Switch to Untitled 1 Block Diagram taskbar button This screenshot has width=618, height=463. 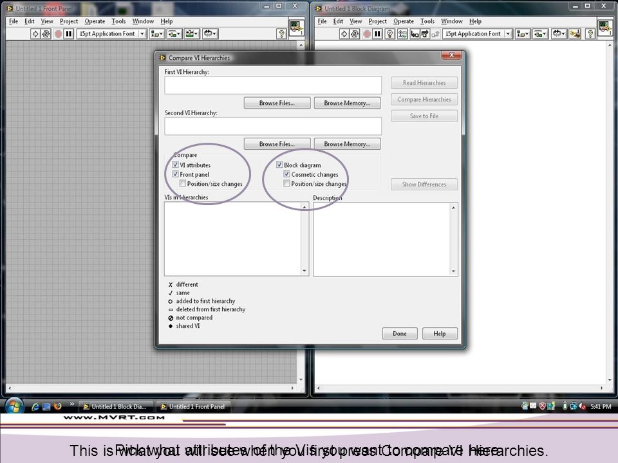(x=115, y=406)
